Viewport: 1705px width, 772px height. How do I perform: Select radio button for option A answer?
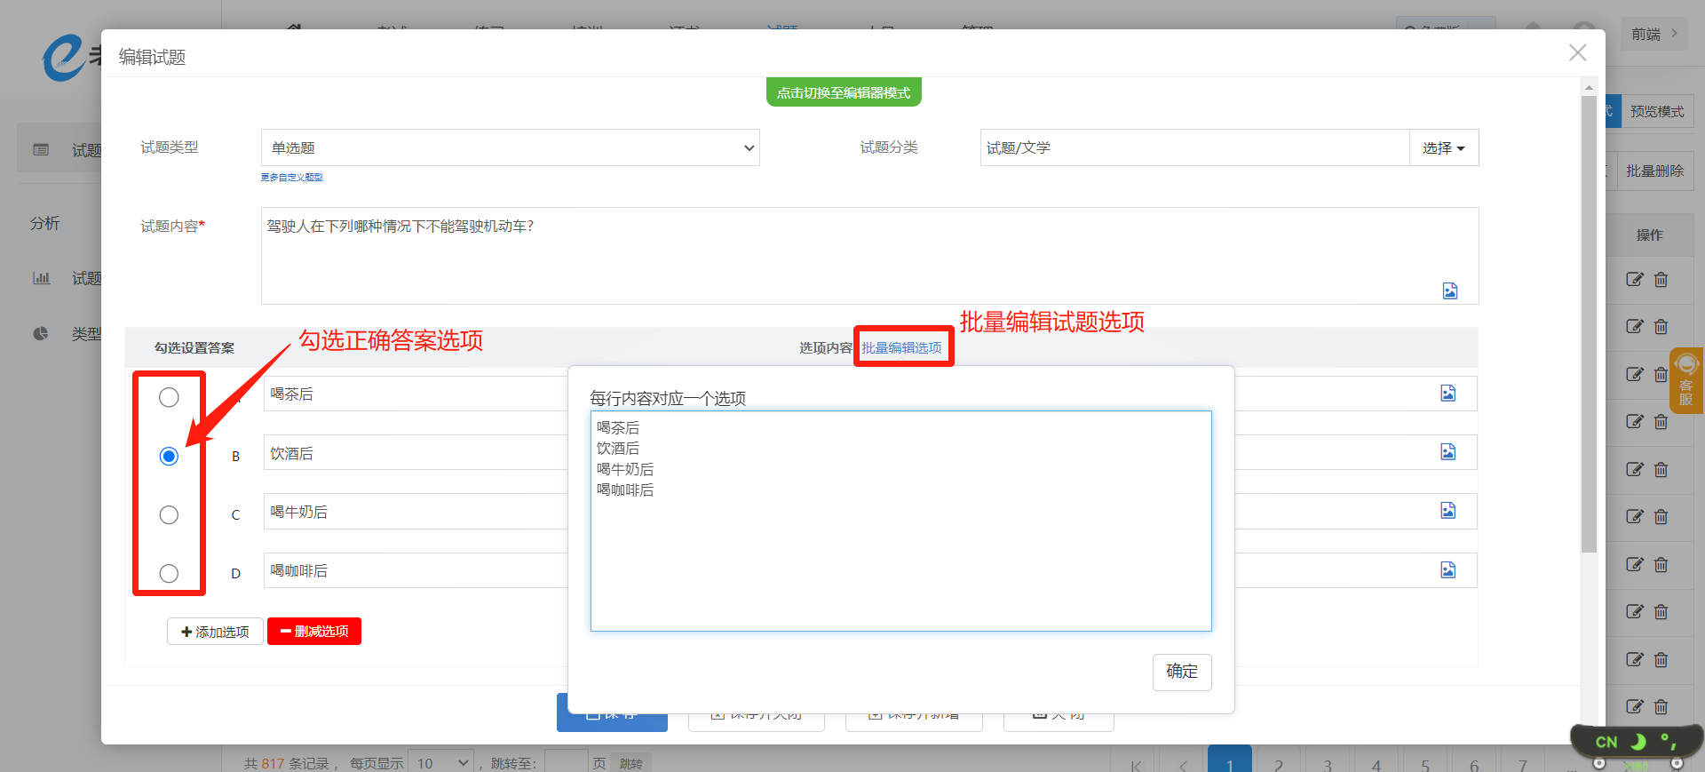coord(169,397)
